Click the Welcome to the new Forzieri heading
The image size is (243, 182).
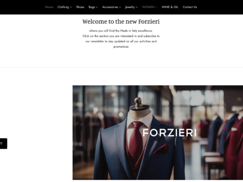click(x=121, y=22)
